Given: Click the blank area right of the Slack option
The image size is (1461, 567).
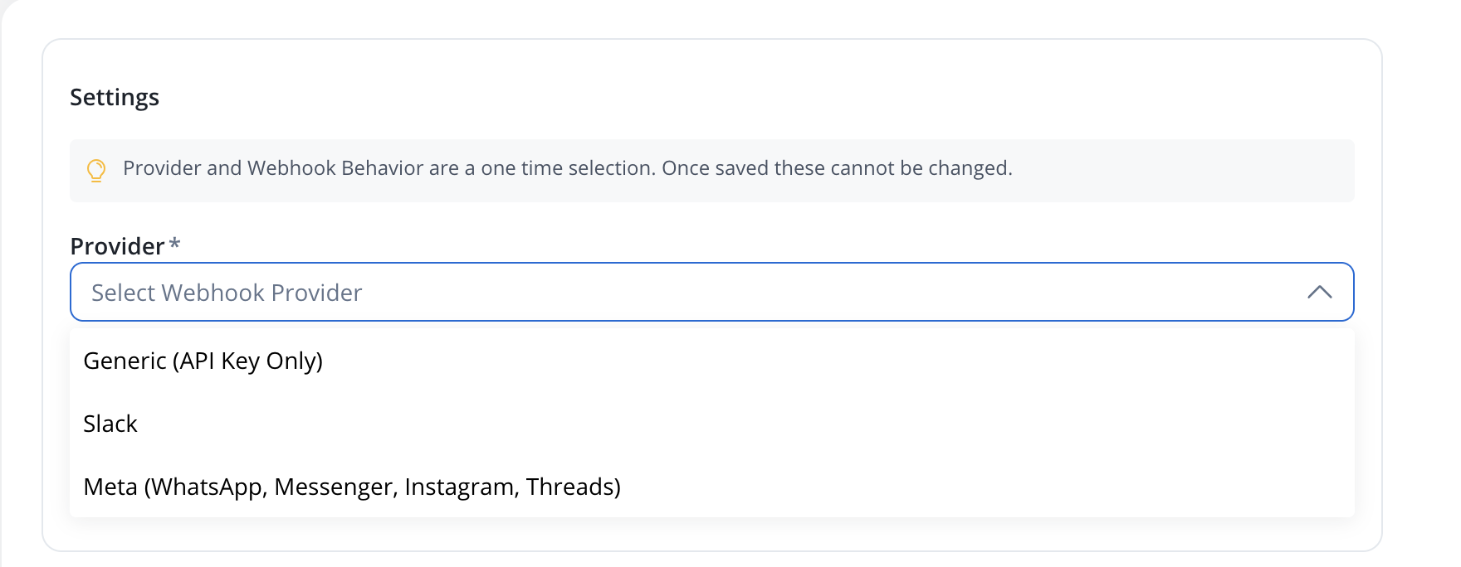Looking at the screenshot, I should click(x=747, y=424).
